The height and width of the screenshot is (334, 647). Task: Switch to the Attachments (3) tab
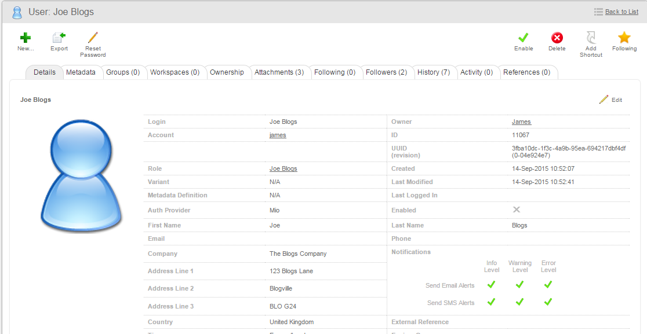click(279, 72)
